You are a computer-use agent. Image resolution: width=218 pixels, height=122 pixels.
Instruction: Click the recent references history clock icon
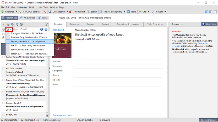(x=7, y=29)
